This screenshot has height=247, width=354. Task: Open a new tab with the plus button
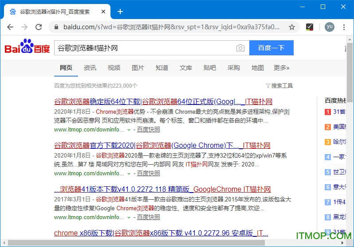point(120,12)
